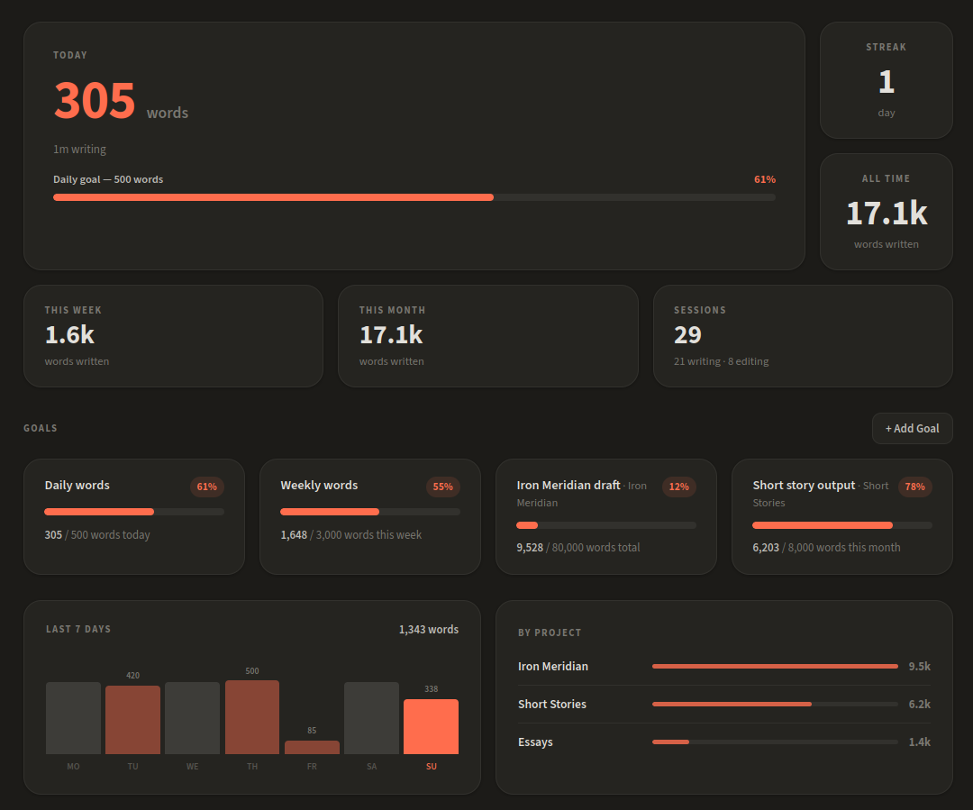The height and width of the screenshot is (810, 973).
Task: Click the Iron Meridian project bar
Action: (x=775, y=666)
